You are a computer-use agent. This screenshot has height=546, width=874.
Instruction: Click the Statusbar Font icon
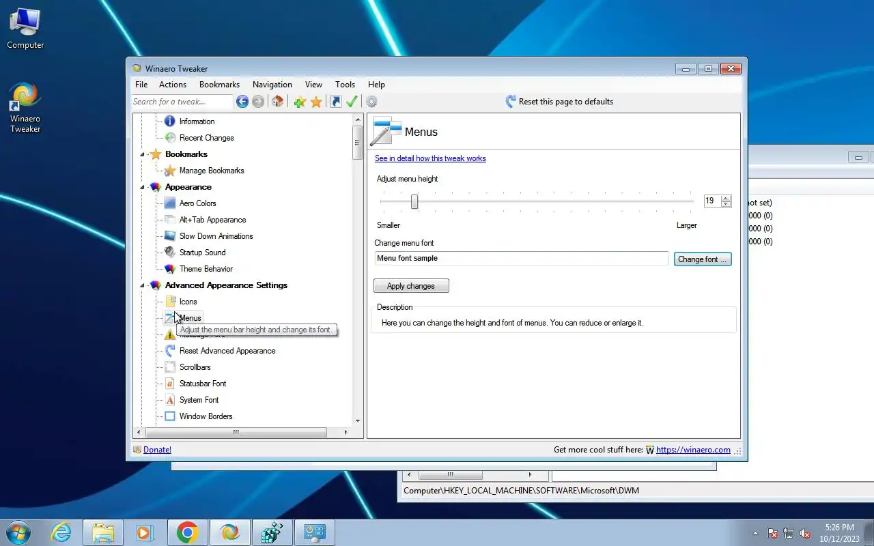point(170,384)
